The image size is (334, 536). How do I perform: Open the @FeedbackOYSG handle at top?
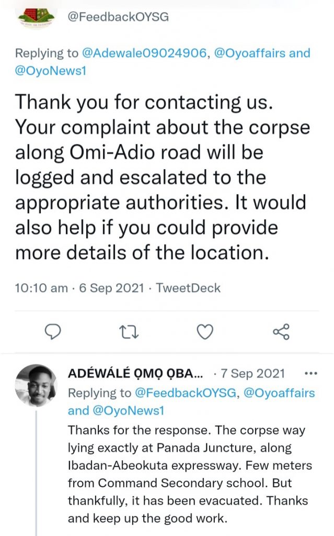[118, 17]
